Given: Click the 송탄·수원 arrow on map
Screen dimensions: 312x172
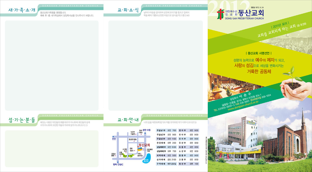Looking at the screenshot, I should pos(145,133).
